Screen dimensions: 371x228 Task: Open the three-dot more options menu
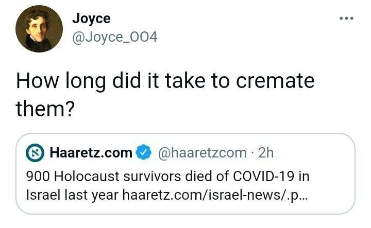346,19
